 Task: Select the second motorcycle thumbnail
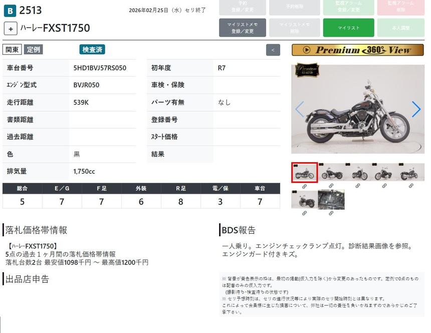point(331,173)
